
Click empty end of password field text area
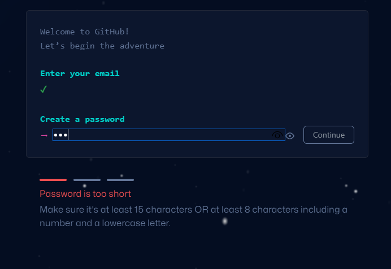coord(226,135)
